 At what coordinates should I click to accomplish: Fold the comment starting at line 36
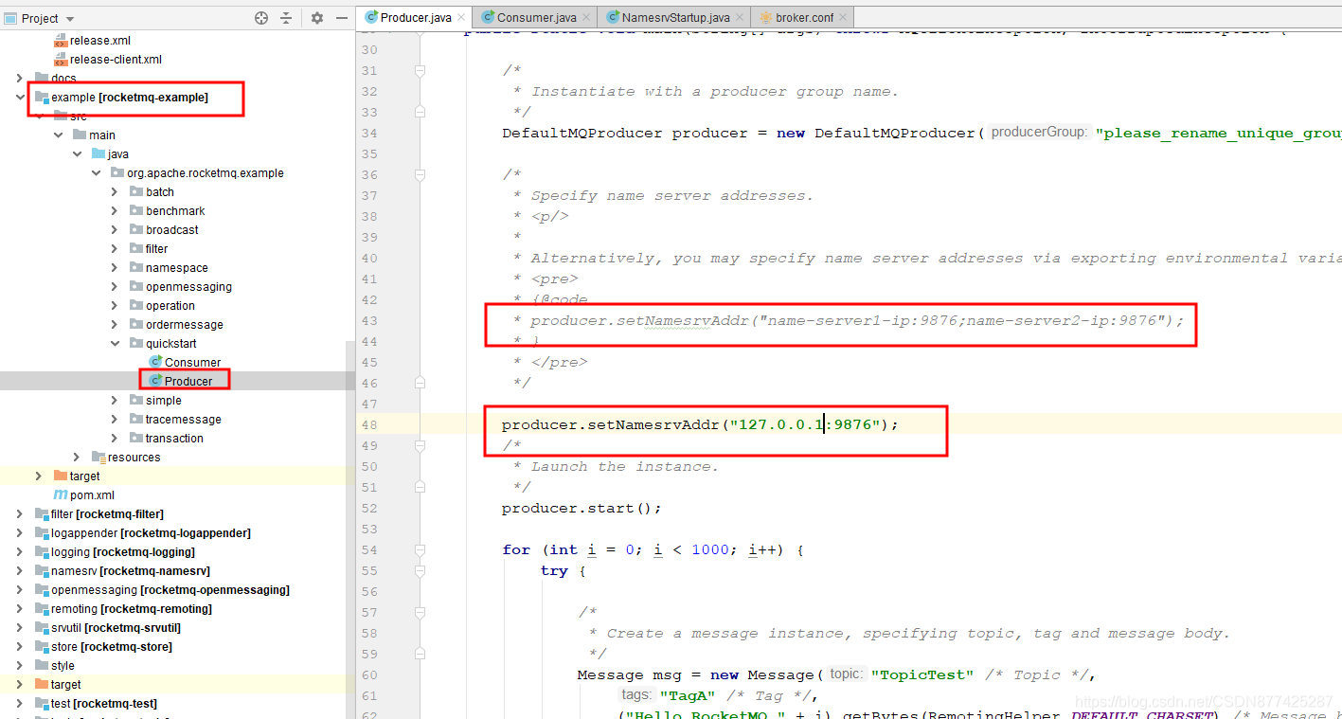(420, 175)
